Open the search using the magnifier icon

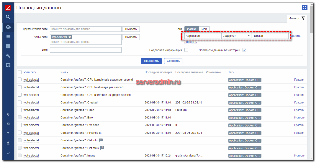[x=8, y=17]
